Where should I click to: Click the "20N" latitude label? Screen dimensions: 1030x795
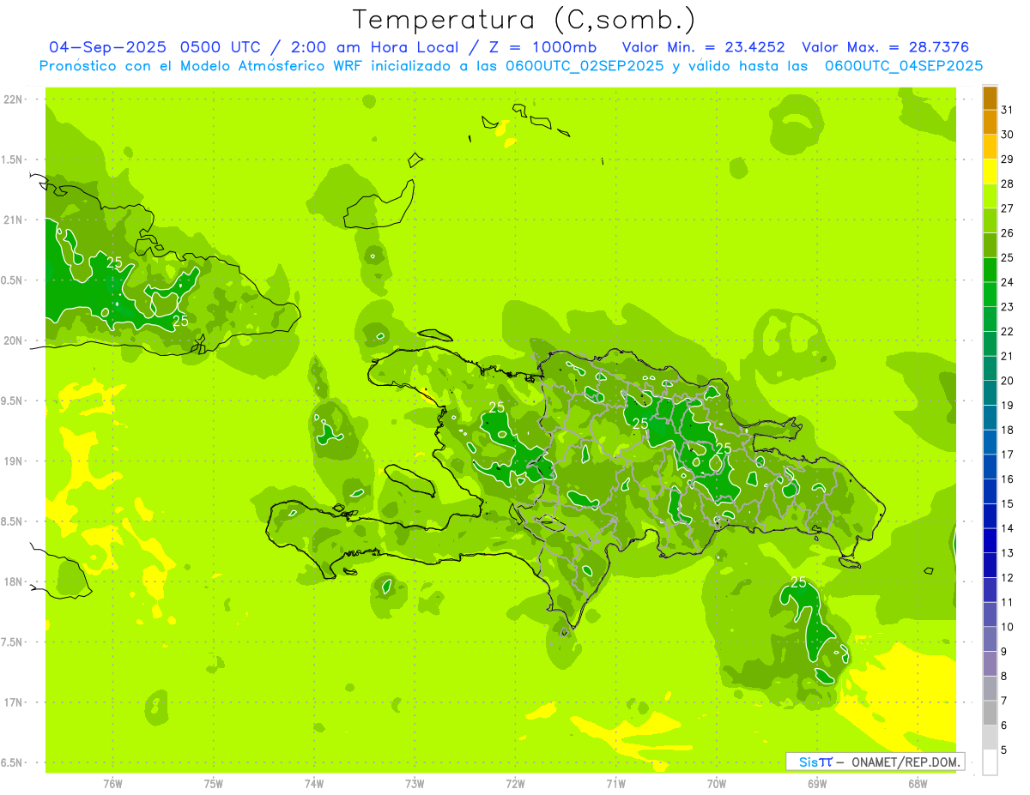(13, 340)
